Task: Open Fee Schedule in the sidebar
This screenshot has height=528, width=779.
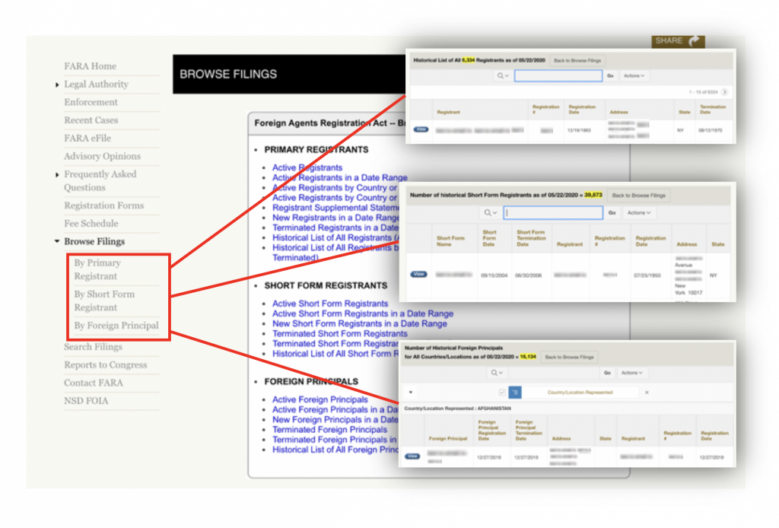Action: [91, 224]
